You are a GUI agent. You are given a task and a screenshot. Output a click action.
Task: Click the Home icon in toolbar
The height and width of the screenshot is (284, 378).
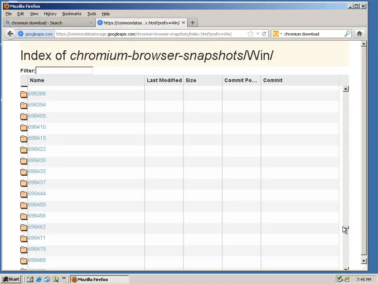pyautogui.click(x=359, y=34)
